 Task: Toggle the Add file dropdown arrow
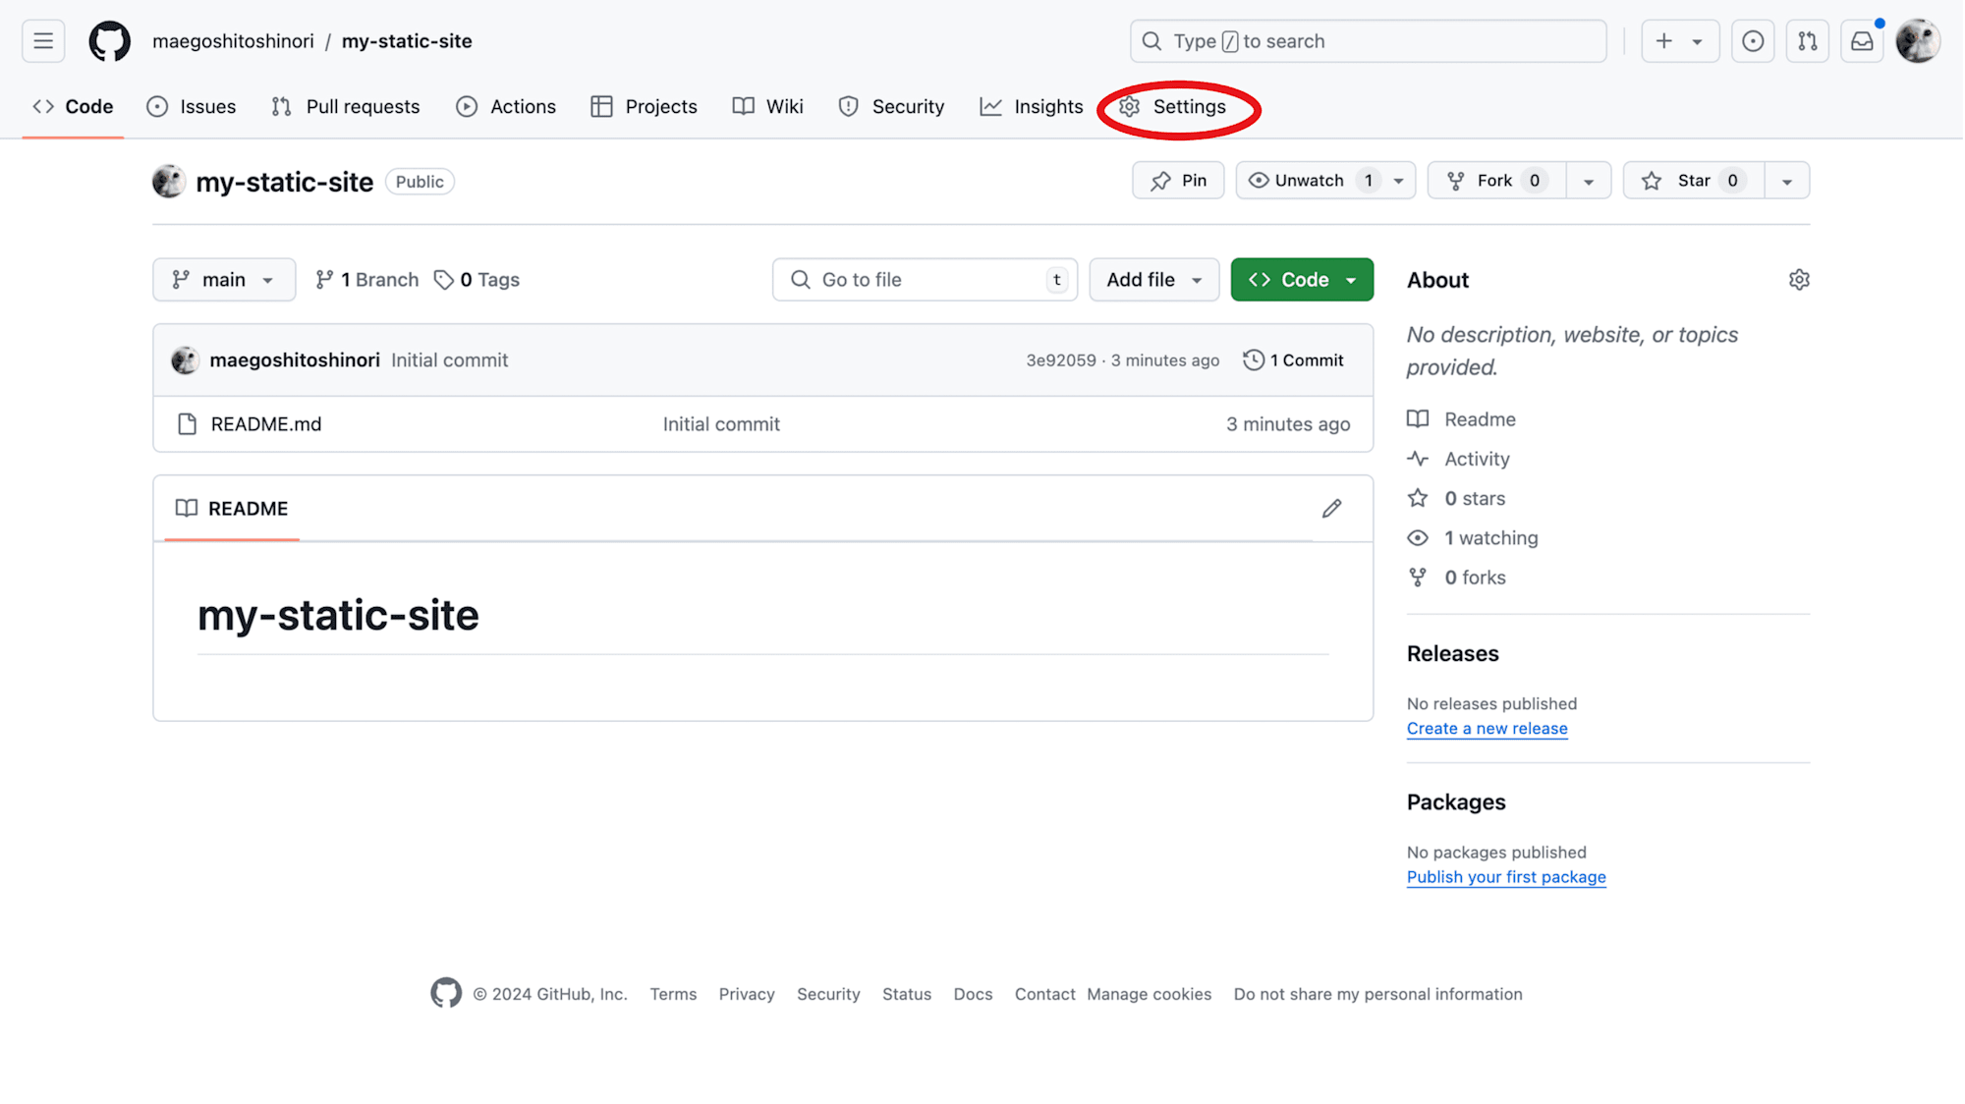(x=1196, y=279)
